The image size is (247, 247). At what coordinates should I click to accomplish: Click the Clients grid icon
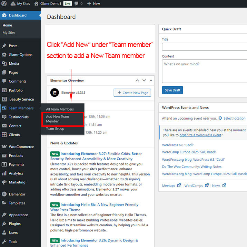click(x=4, y=135)
